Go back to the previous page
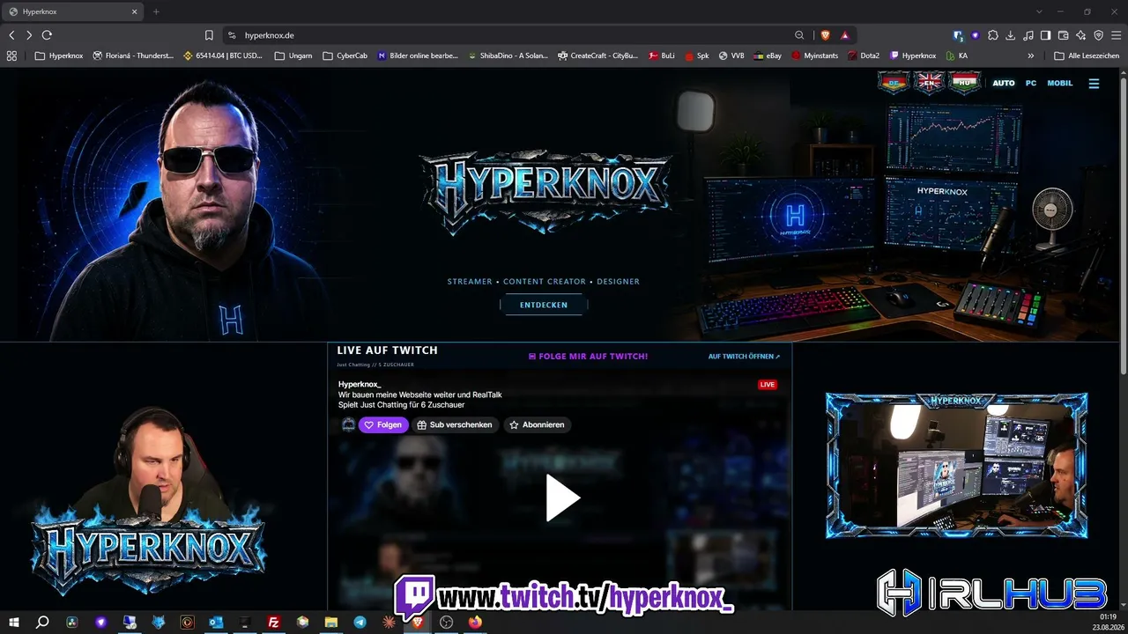 click(x=11, y=35)
